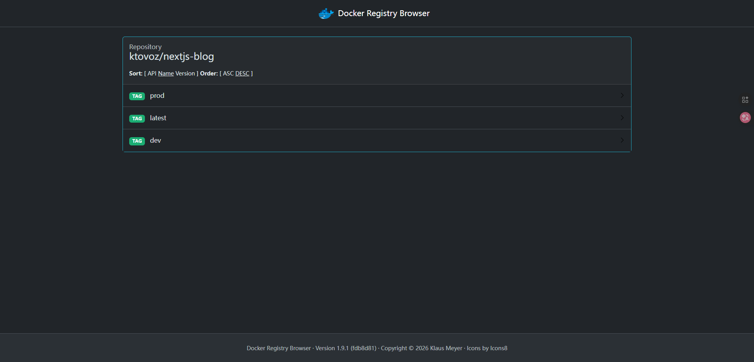
Task: Sort tags by Version
Action: point(185,74)
